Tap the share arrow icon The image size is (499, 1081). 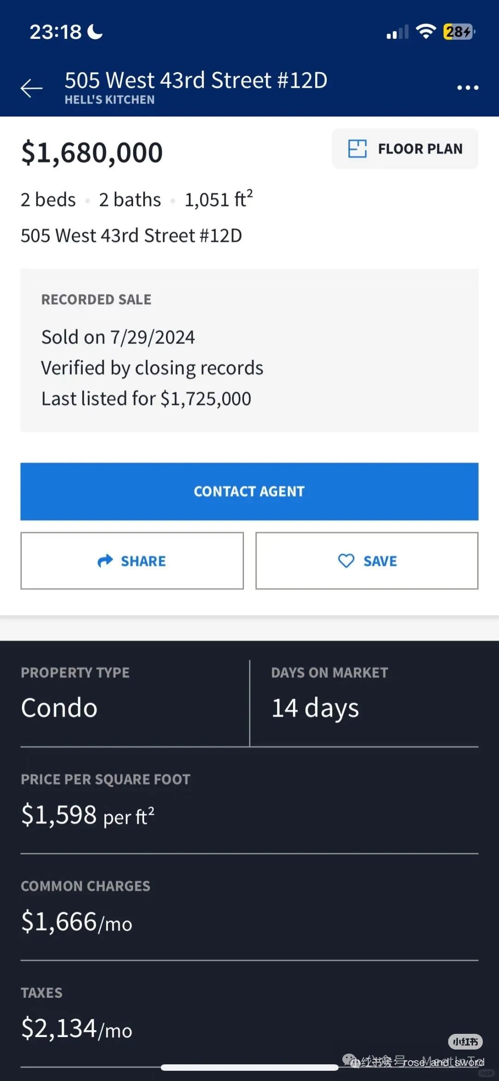point(105,561)
